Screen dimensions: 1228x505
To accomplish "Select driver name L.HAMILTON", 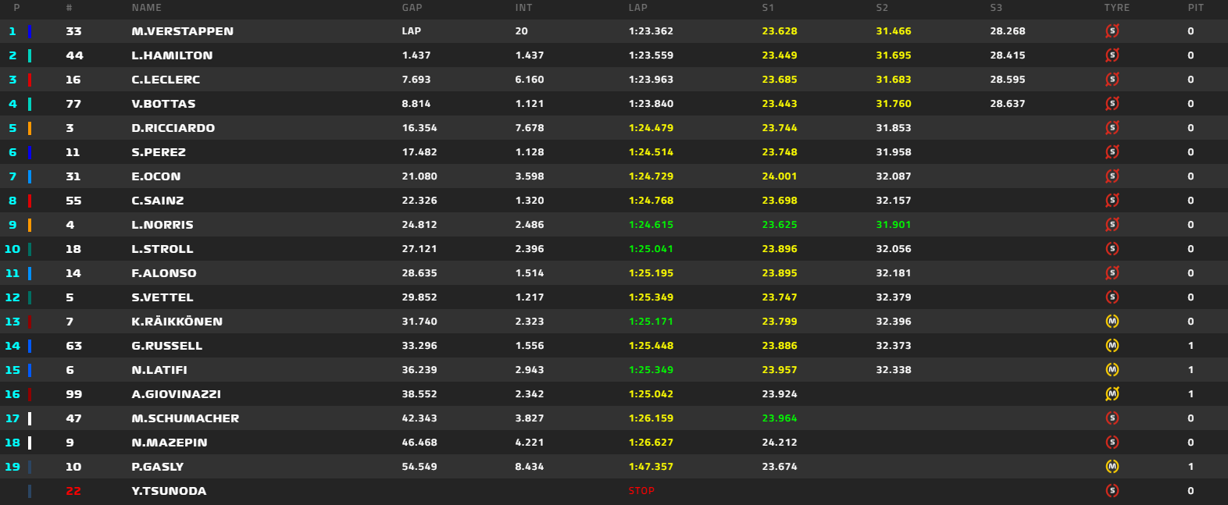I will click(x=172, y=55).
